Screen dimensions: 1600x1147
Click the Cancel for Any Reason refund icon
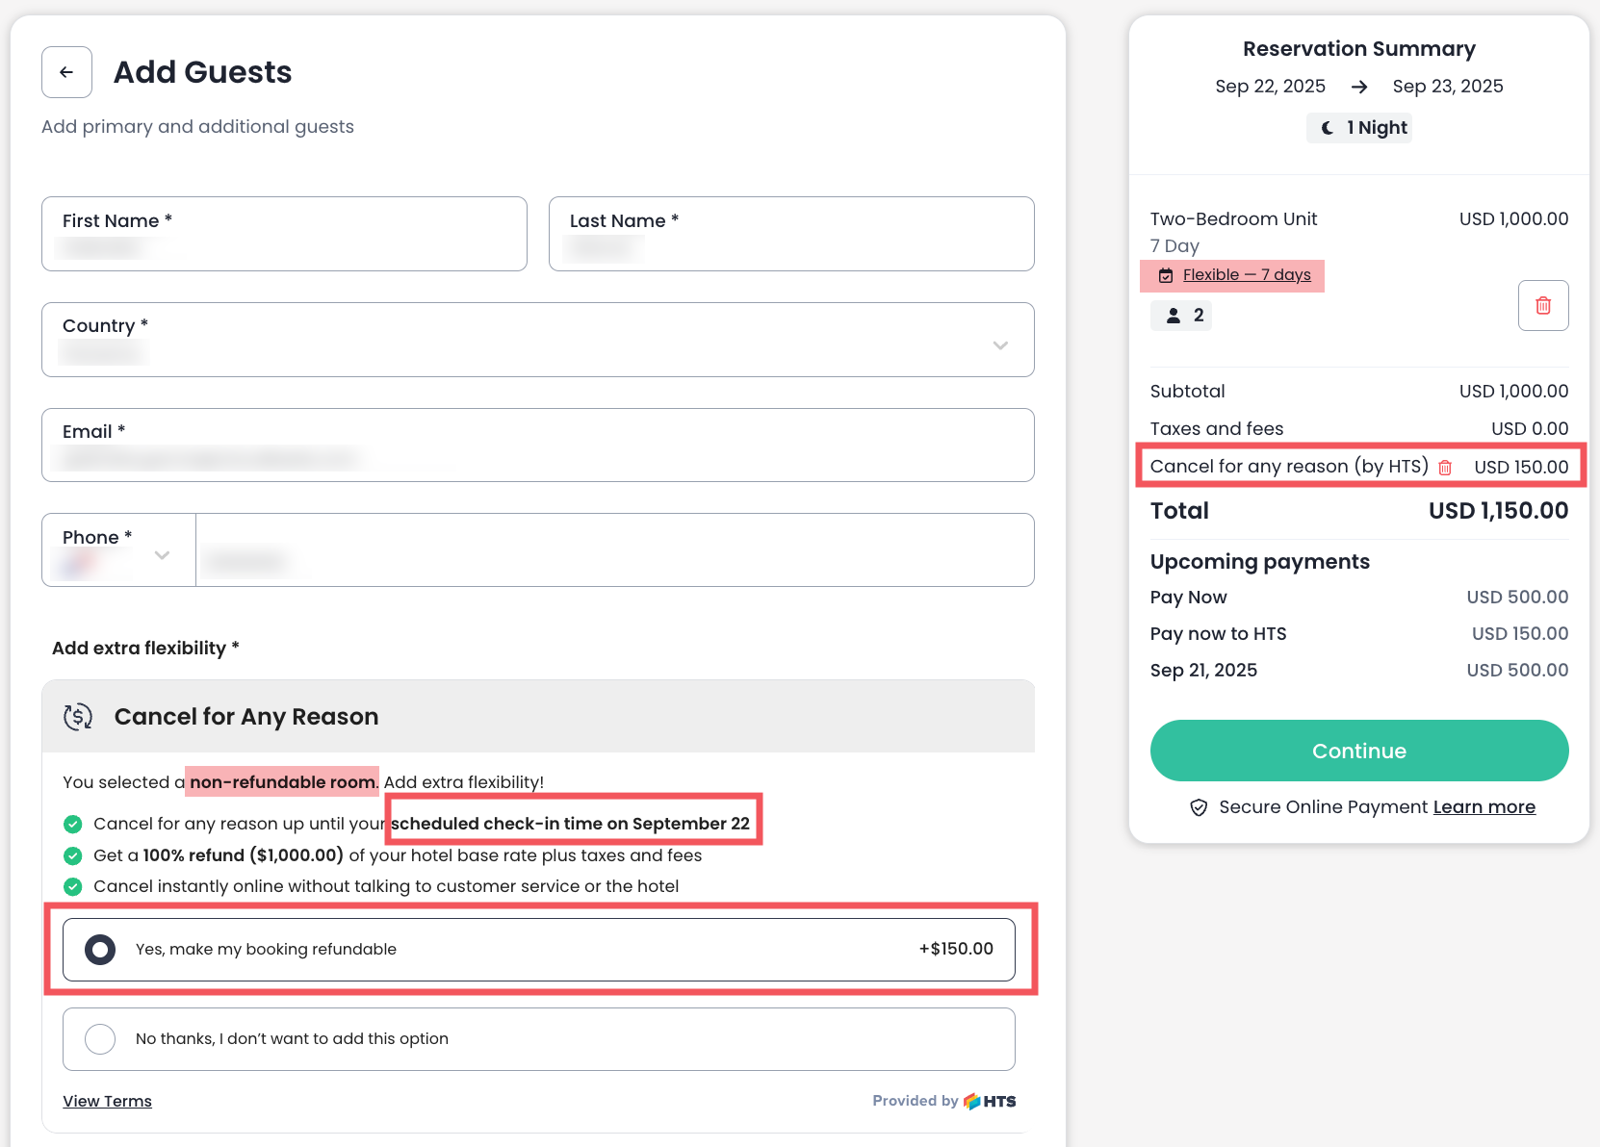tap(78, 717)
